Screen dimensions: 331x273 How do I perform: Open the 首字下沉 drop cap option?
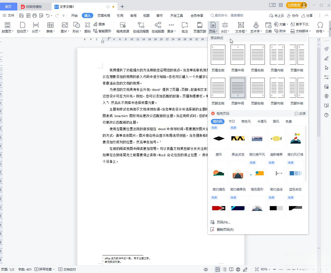click(x=299, y=24)
